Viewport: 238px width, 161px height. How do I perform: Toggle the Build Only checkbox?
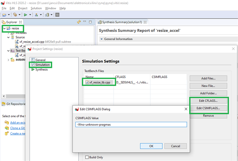pyautogui.click(x=87, y=157)
